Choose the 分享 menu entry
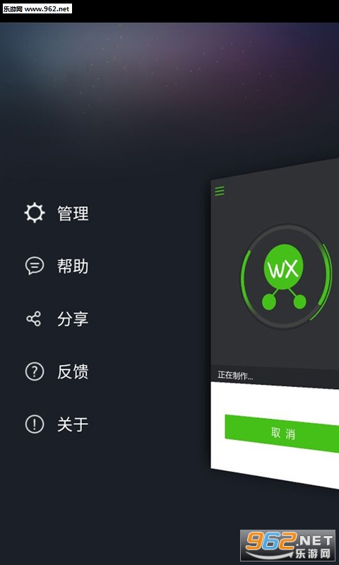 point(73,319)
